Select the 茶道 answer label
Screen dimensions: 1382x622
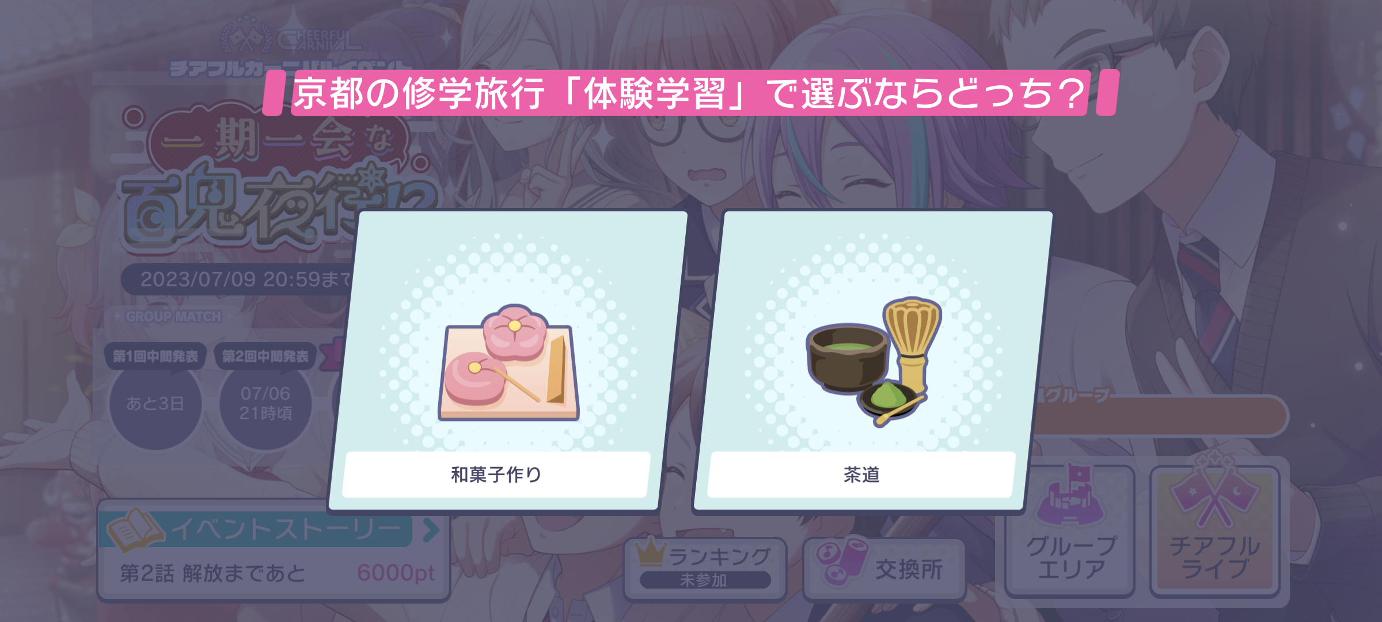[861, 475]
